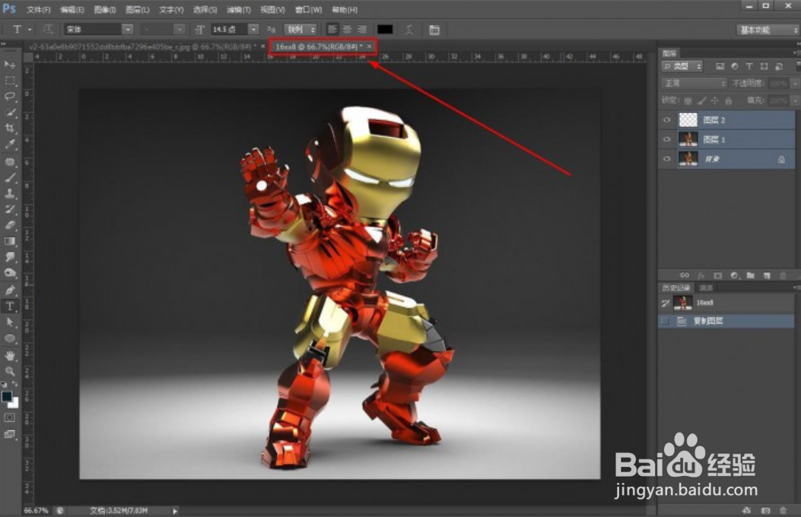Image resolution: width=801 pixels, height=517 pixels.
Task: Select the Pen tool
Action: click(10, 290)
